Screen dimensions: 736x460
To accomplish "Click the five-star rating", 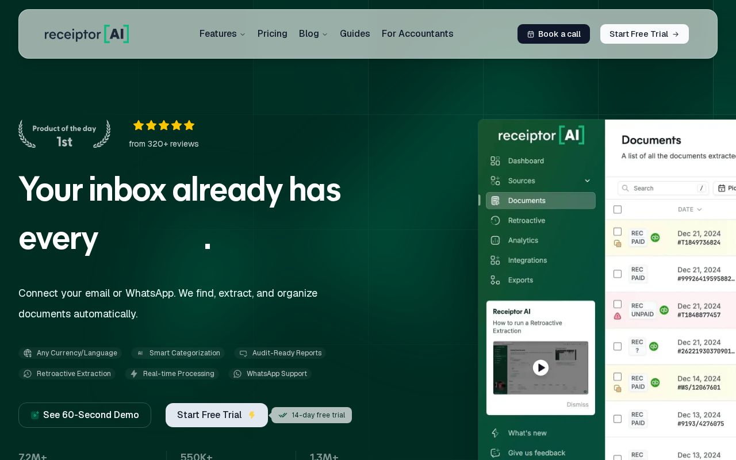I will [164, 125].
